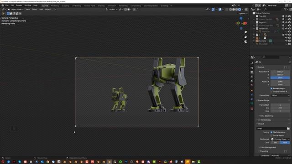Toggle the Render Region checkbox
The height and width of the screenshot is (164, 292).
271,88
